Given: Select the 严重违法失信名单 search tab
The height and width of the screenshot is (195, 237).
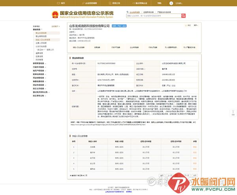Looking at the screenshot, I should [x=164, y=12].
